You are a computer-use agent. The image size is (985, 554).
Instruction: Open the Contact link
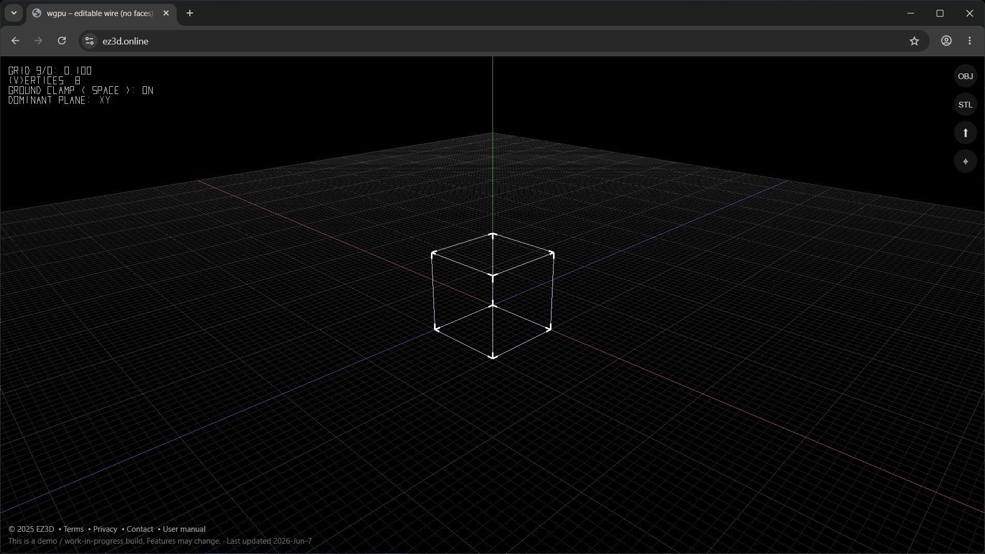(x=140, y=529)
